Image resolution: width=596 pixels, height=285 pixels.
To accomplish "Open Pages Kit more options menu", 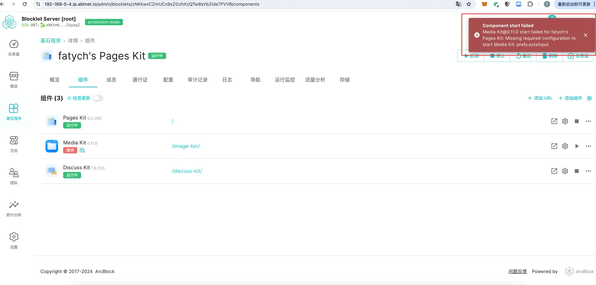I will (x=588, y=121).
